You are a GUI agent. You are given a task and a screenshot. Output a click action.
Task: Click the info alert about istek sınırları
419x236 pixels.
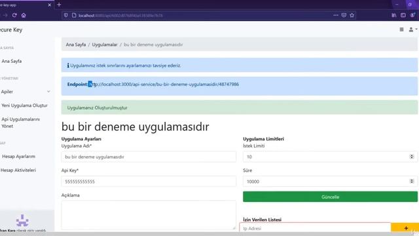pos(240,65)
